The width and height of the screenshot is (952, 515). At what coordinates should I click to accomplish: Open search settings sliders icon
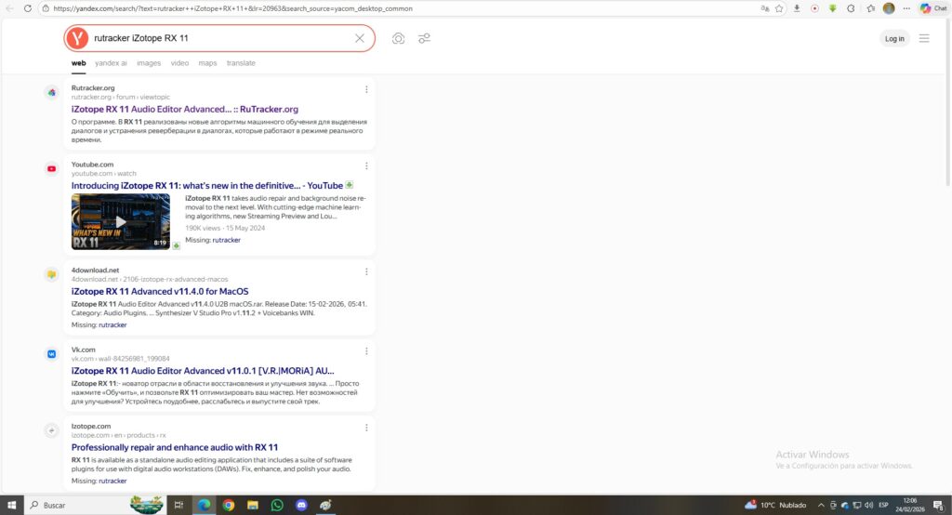click(424, 38)
